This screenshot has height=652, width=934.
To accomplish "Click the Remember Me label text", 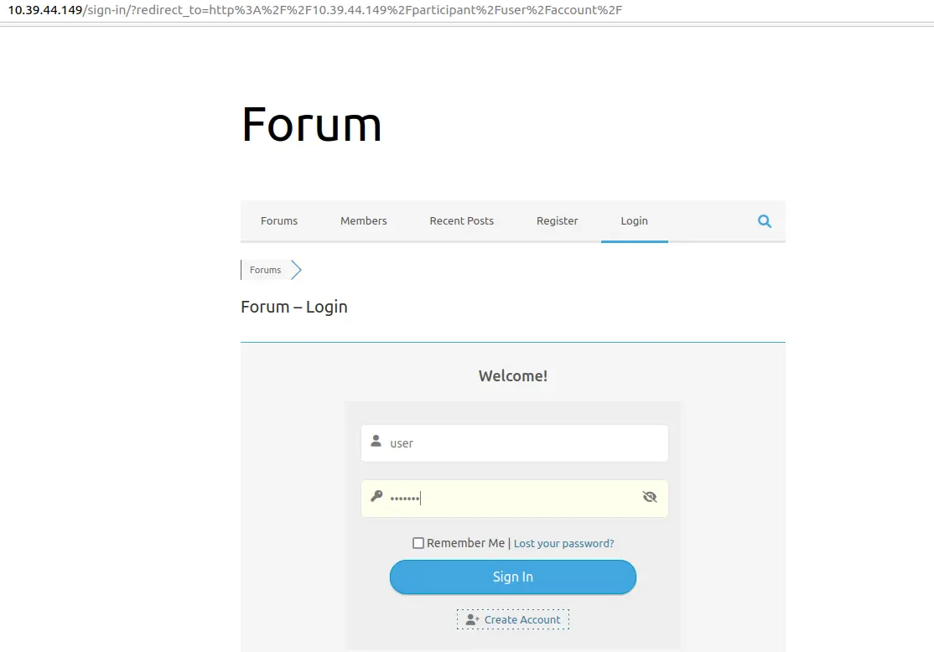I will coord(465,543).
